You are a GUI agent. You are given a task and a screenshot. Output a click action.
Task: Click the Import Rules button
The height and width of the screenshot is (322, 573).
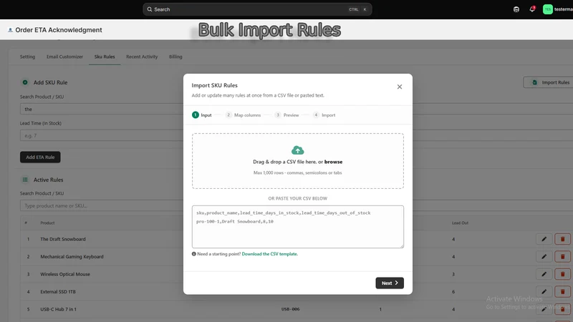click(549, 82)
